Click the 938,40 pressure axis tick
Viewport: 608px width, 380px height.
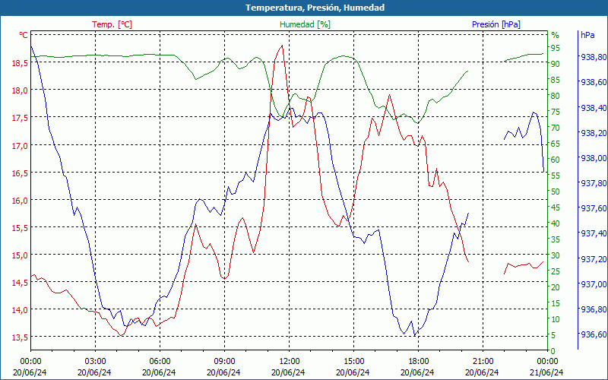(x=594, y=108)
